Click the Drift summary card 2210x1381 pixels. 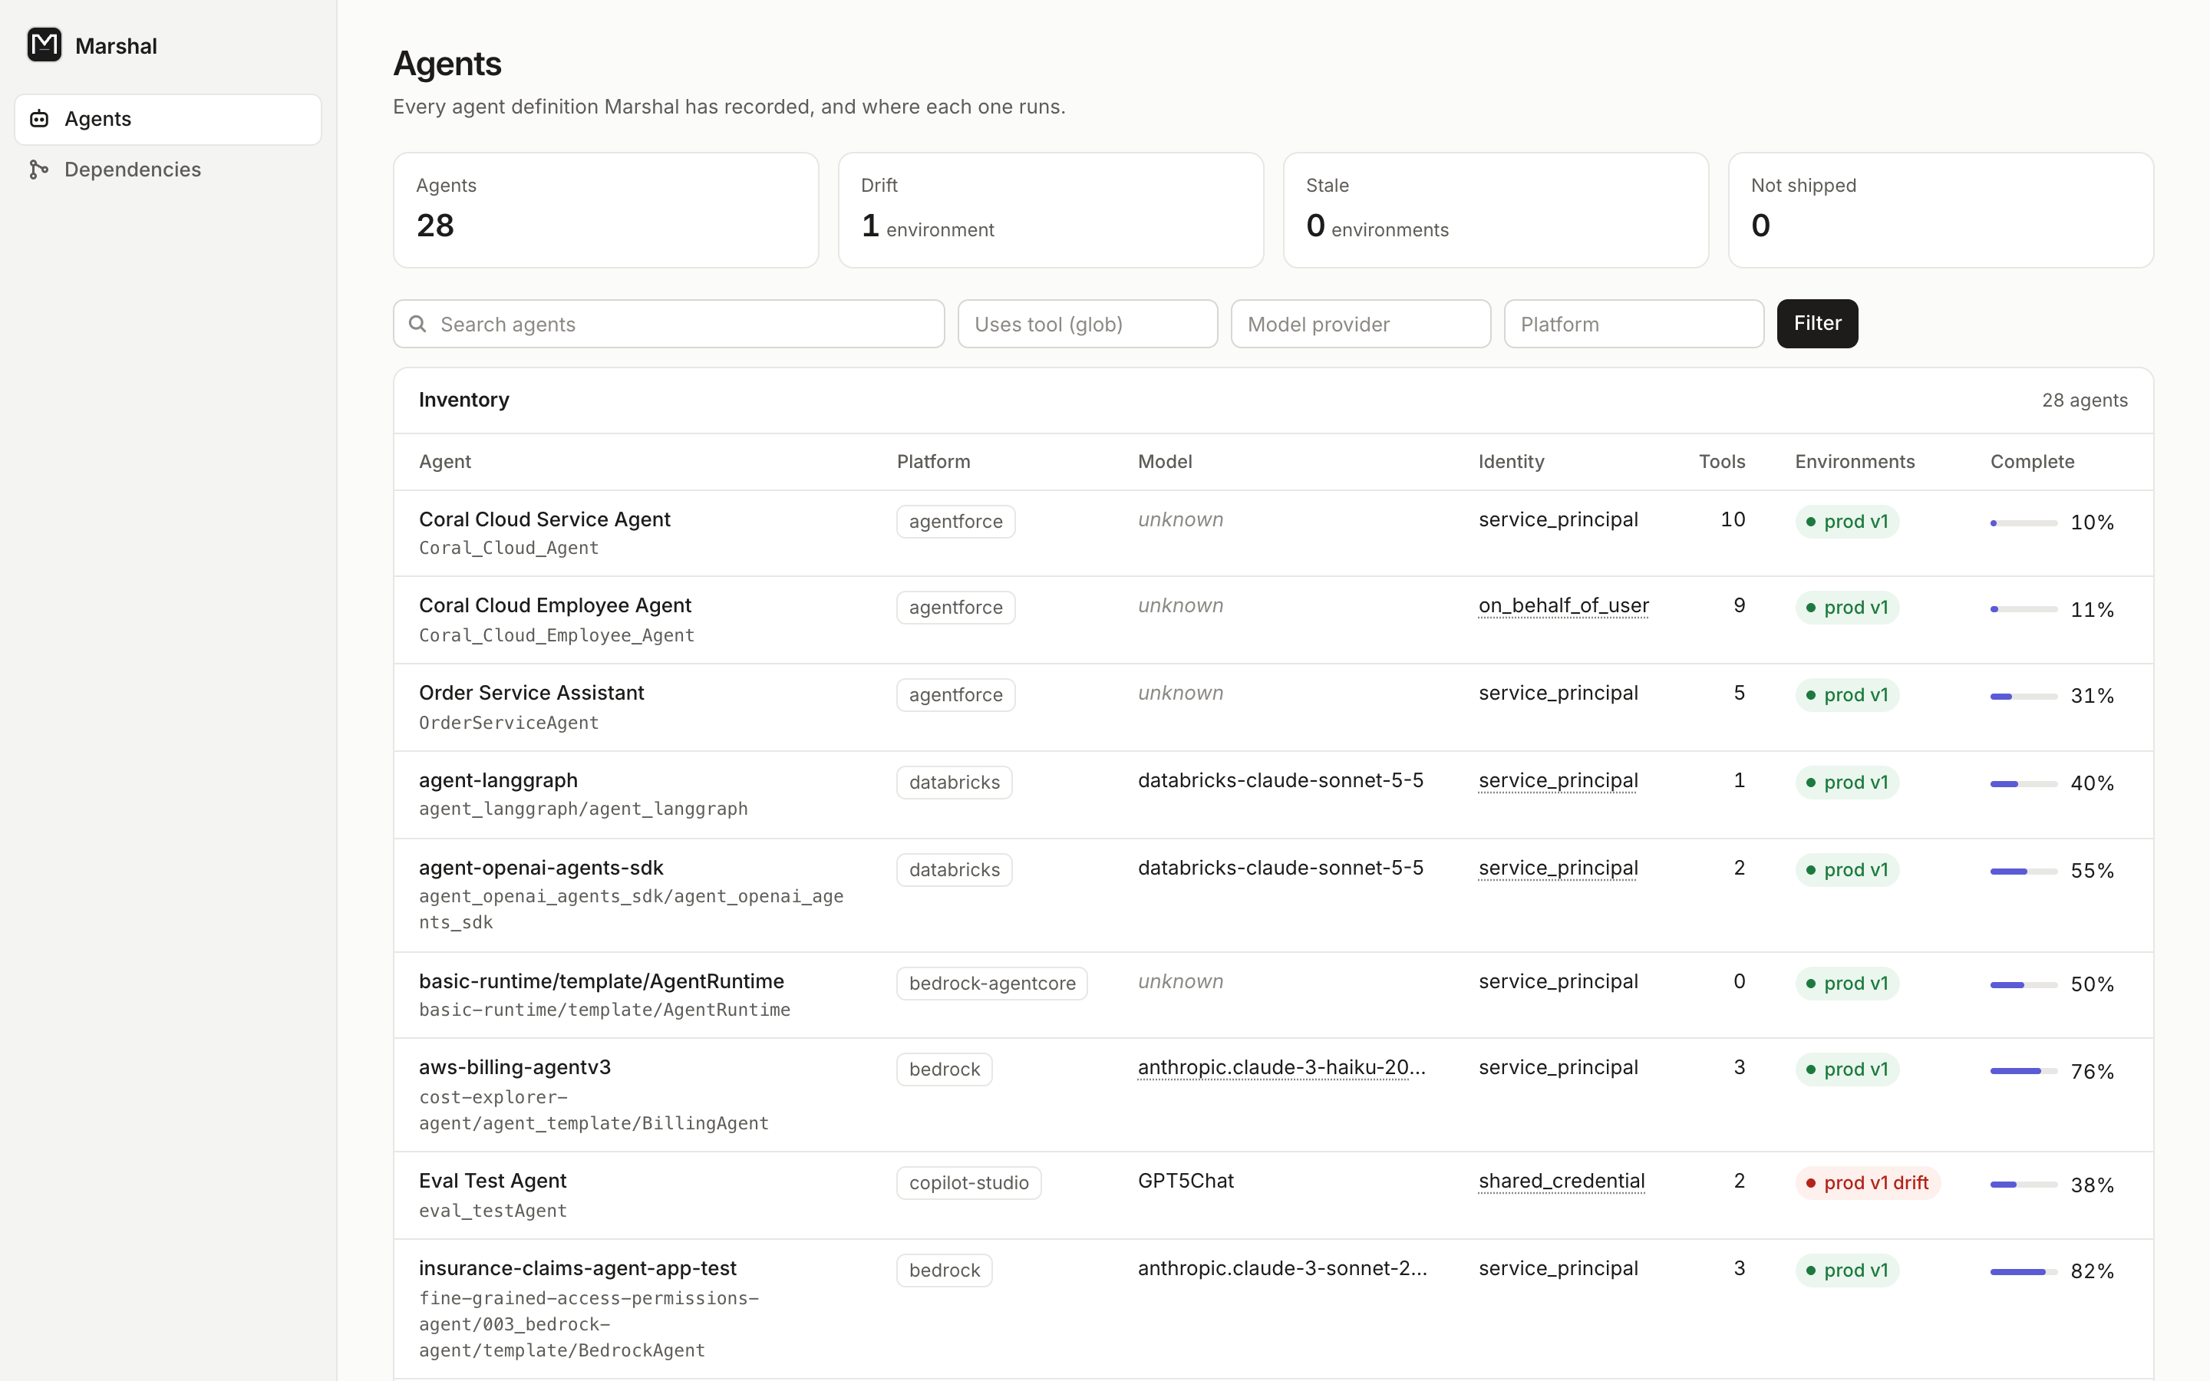[1051, 210]
